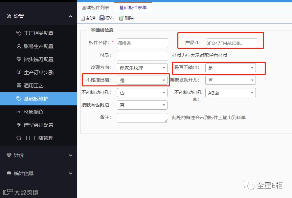
Task: Open the 是否不输出 dropdown
Action: (x=231, y=68)
